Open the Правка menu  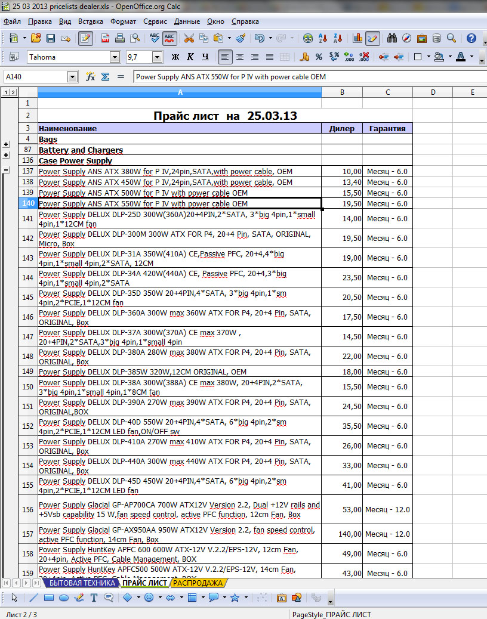39,21
